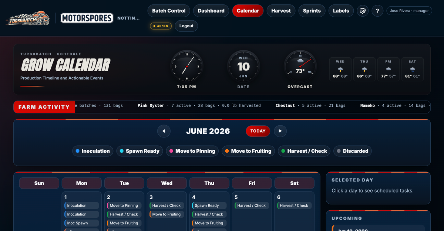Click the FARM ACTIVITY label

[x=44, y=107]
